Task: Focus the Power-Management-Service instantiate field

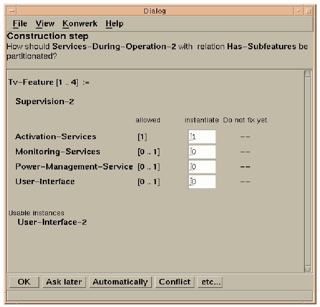Action: (x=202, y=166)
